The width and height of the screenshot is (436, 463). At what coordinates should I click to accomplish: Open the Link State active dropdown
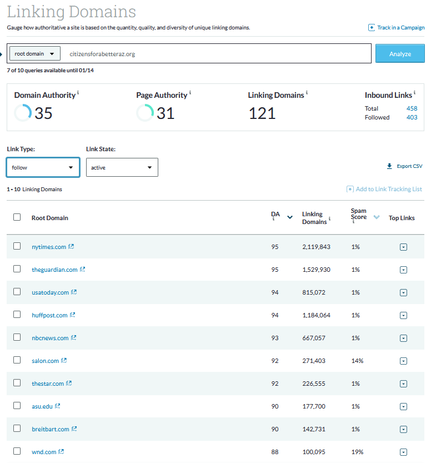pyautogui.click(x=122, y=167)
